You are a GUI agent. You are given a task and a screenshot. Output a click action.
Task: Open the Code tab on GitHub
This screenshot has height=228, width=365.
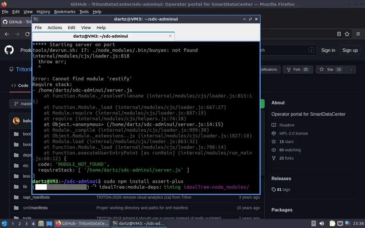[20, 85]
